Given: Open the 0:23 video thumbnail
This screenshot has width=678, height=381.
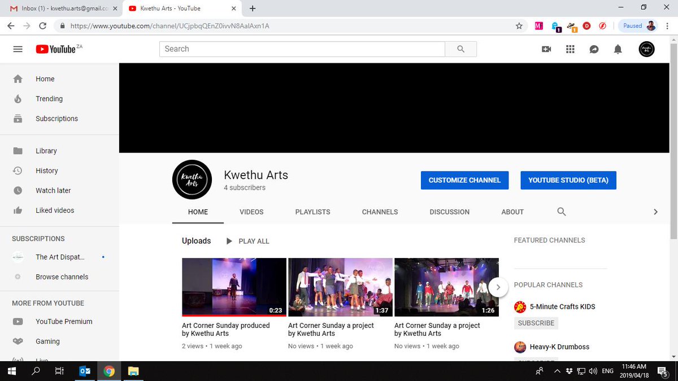Looking at the screenshot, I should tap(234, 287).
